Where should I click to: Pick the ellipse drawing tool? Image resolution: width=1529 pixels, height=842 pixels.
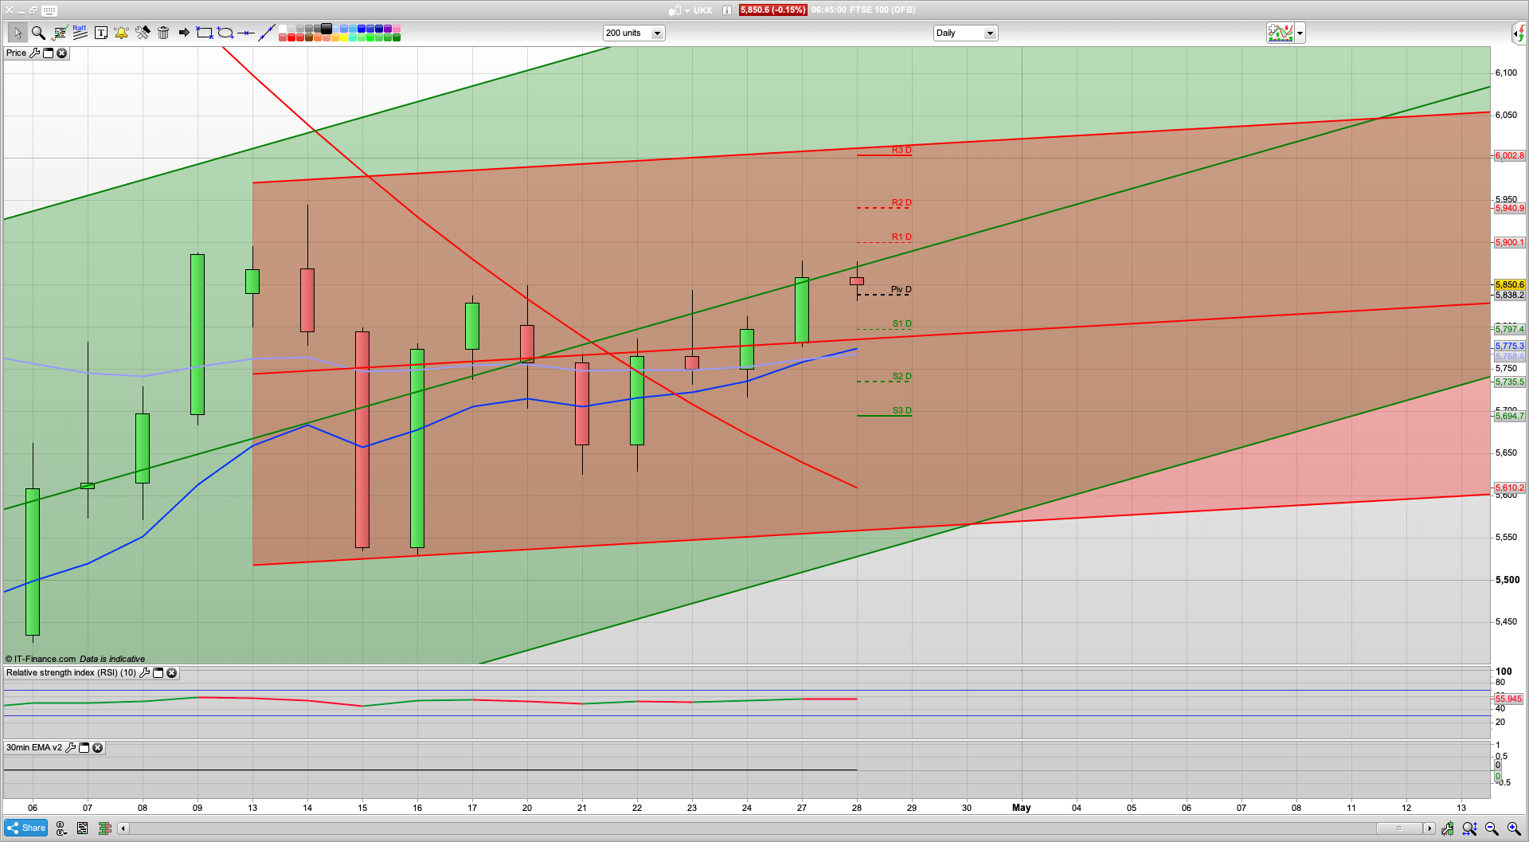[225, 33]
